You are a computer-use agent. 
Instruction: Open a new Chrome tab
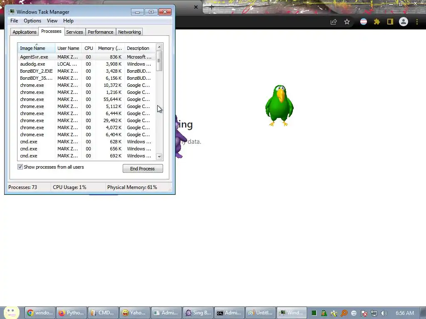[x=212, y=7]
